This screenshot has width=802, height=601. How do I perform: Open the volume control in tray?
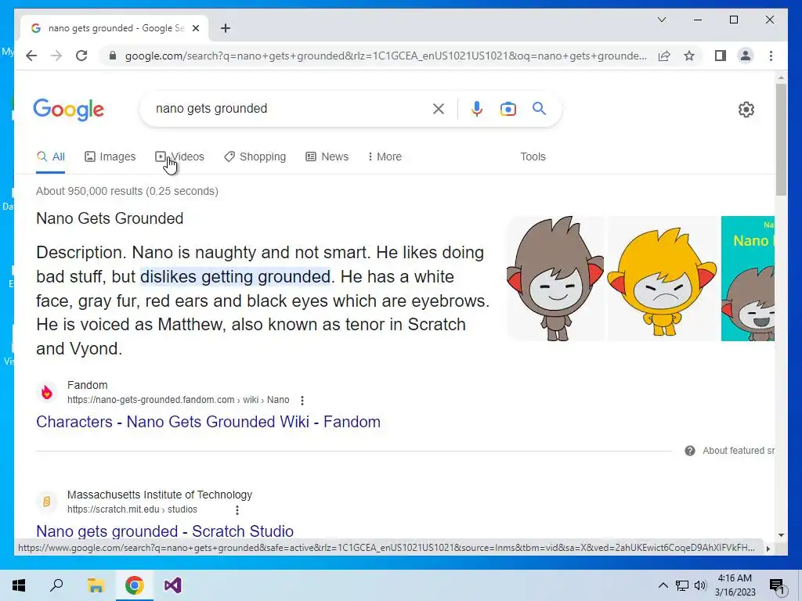[x=700, y=585]
